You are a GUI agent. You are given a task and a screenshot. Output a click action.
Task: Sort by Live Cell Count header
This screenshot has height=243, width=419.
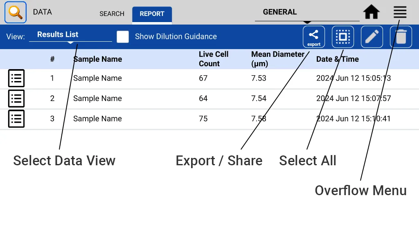point(214,59)
